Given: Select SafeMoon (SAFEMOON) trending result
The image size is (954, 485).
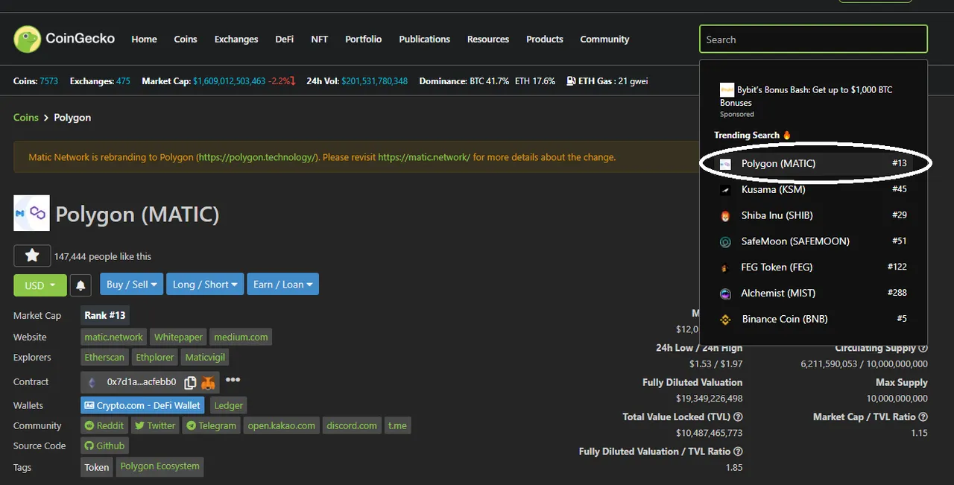Looking at the screenshot, I should (813, 241).
